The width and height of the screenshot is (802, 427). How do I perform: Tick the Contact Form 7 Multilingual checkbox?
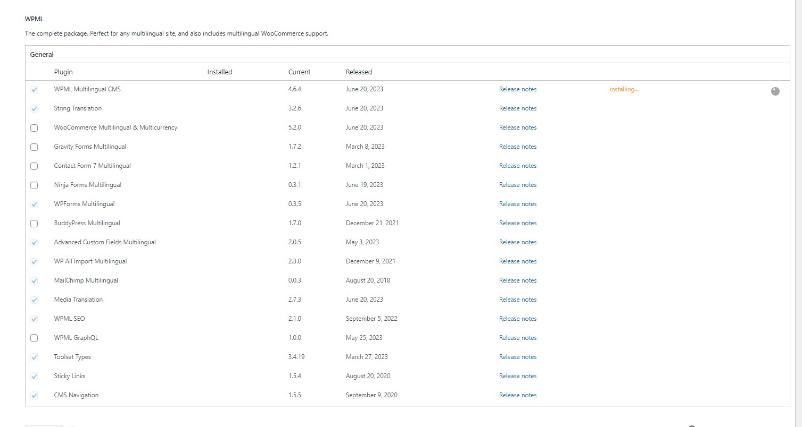click(x=34, y=166)
